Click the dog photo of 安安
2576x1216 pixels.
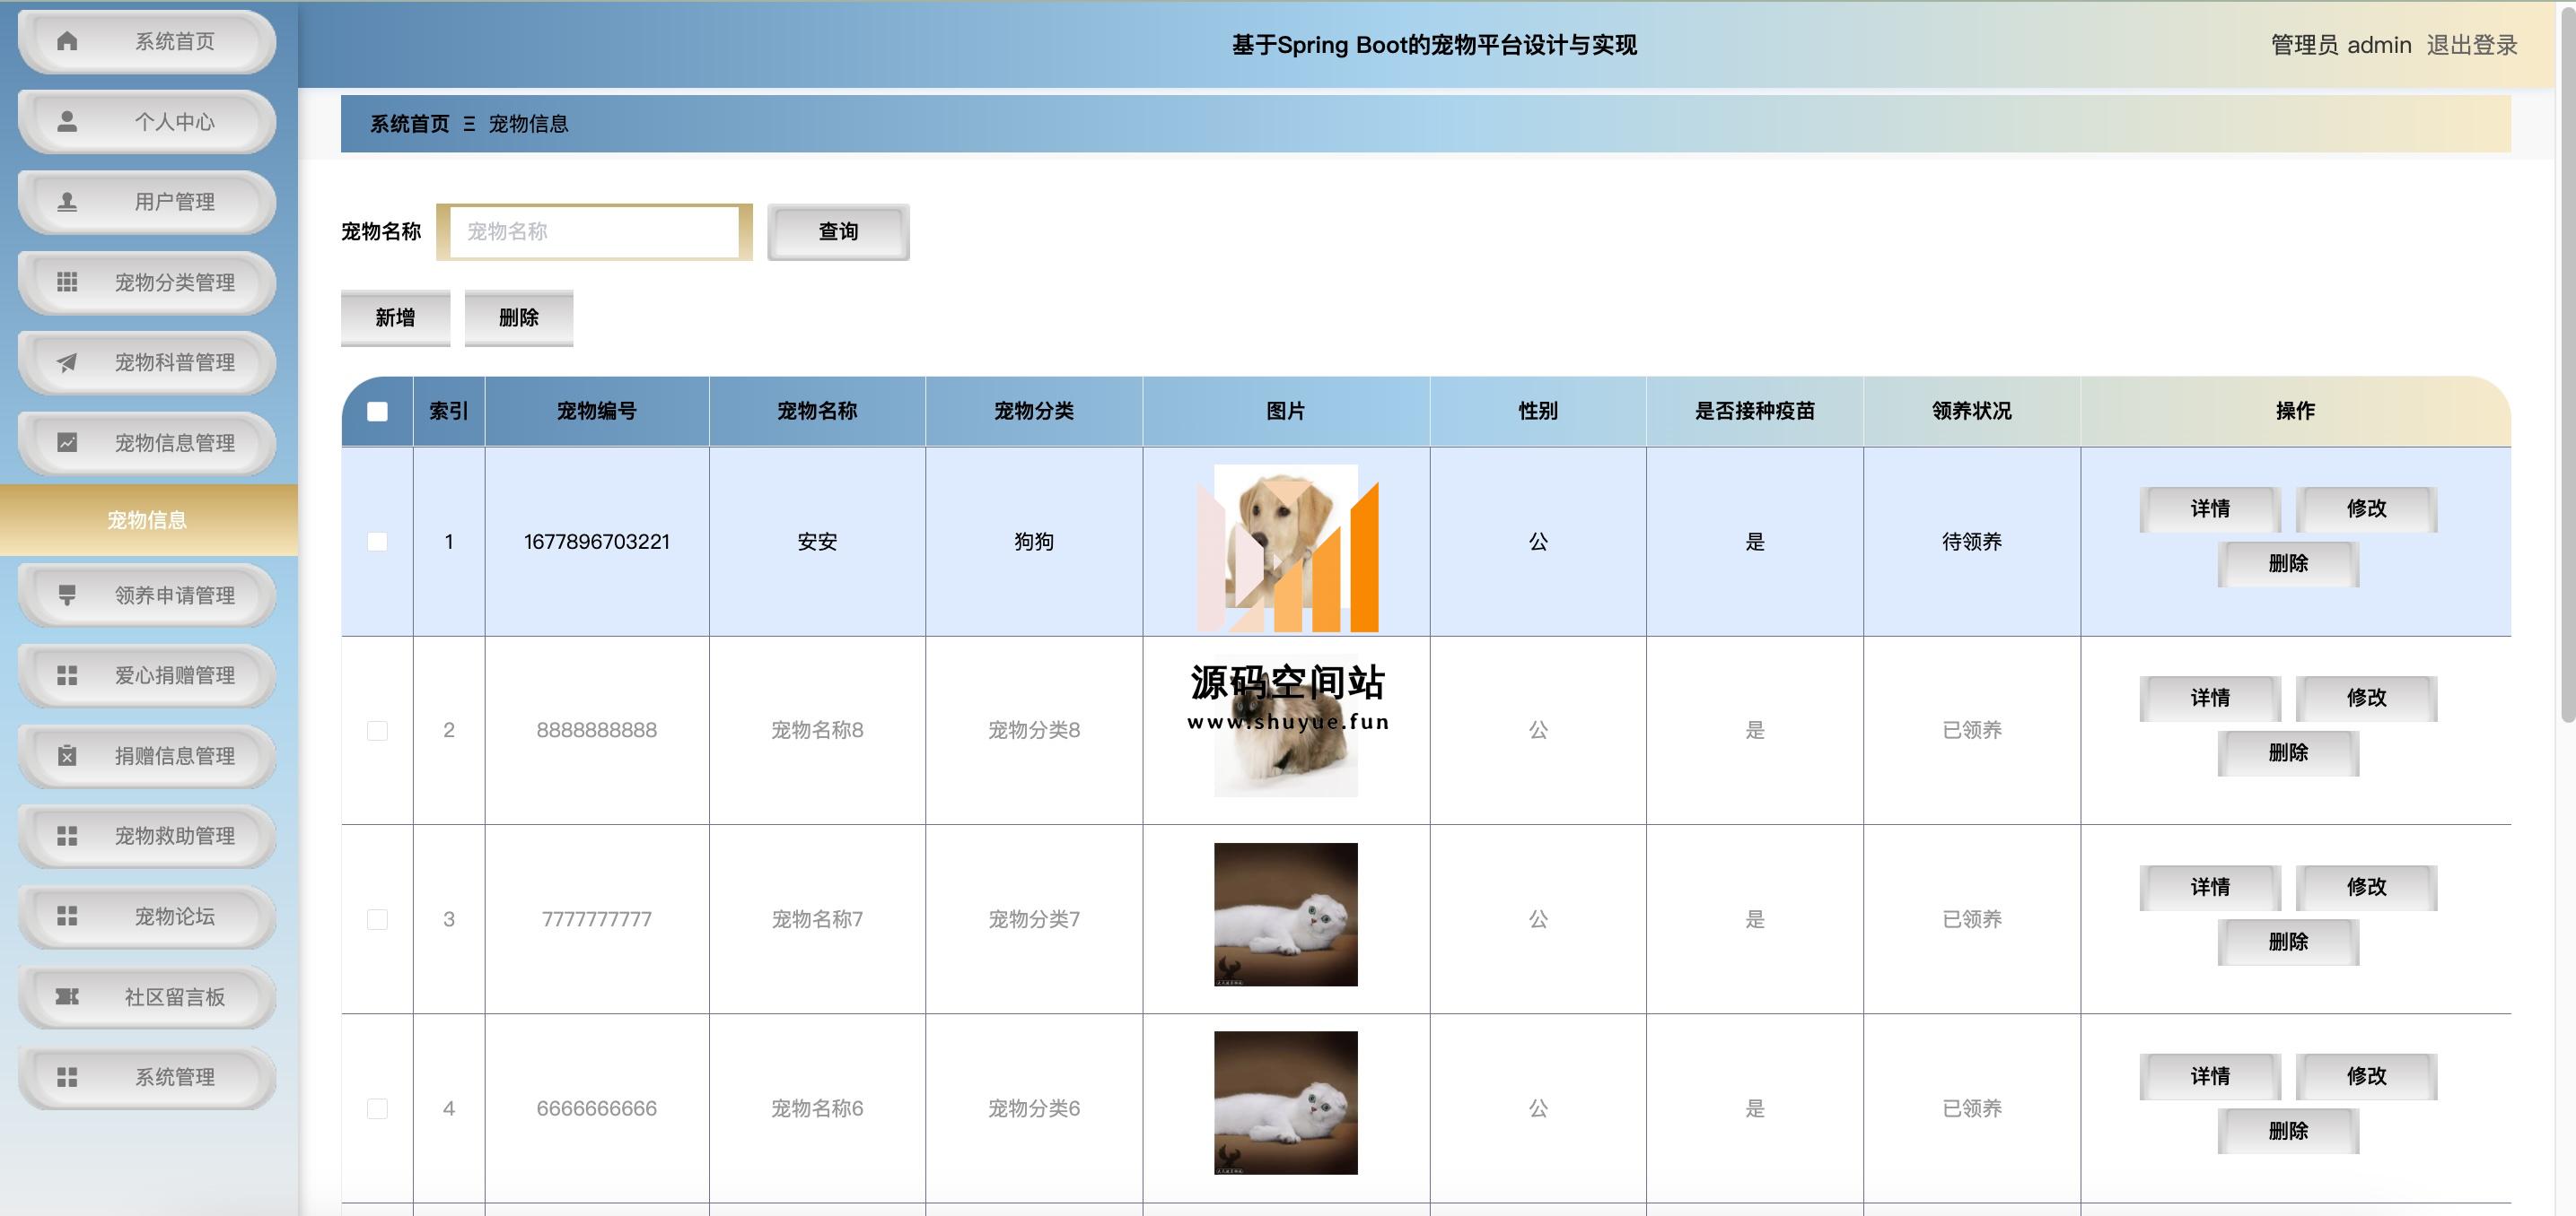(1286, 537)
